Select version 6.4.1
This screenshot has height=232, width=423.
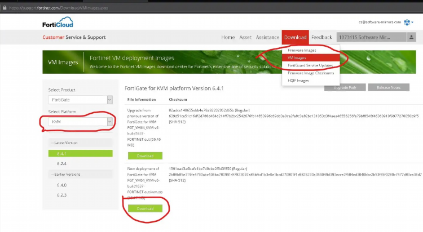pyautogui.click(x=81, y=154)
